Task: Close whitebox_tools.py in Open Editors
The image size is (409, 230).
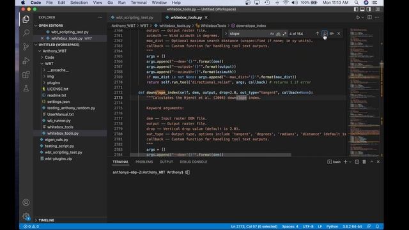Action: coord(42,38)
